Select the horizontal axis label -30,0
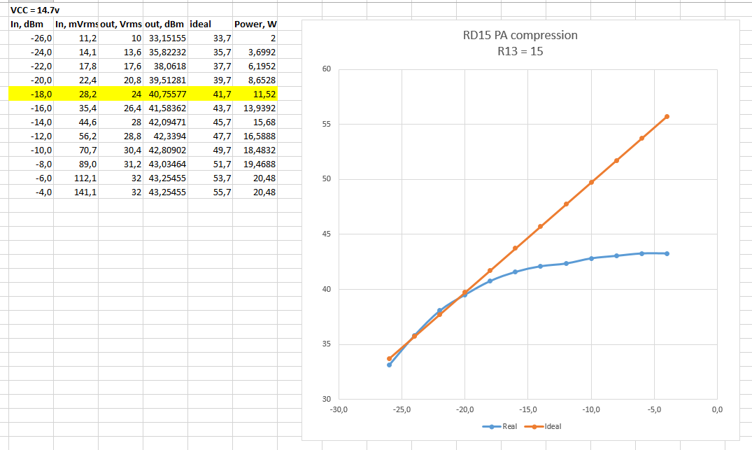Image resolution: width=752 pixels, height=450 pixels. (339, 410)
